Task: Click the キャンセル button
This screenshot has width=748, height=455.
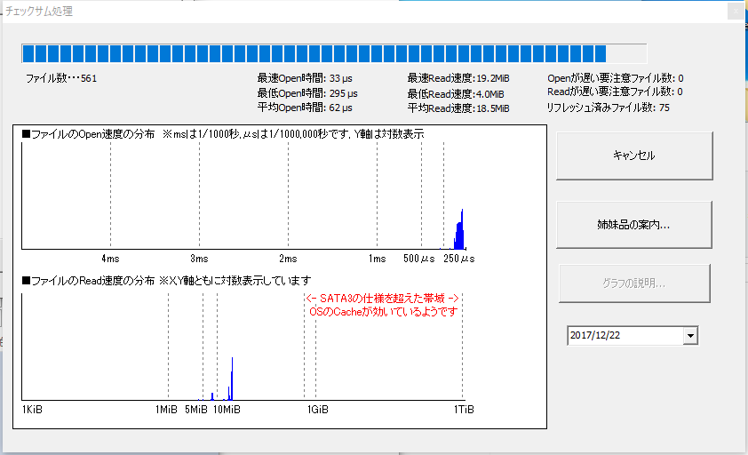Action: coord(634,156)
